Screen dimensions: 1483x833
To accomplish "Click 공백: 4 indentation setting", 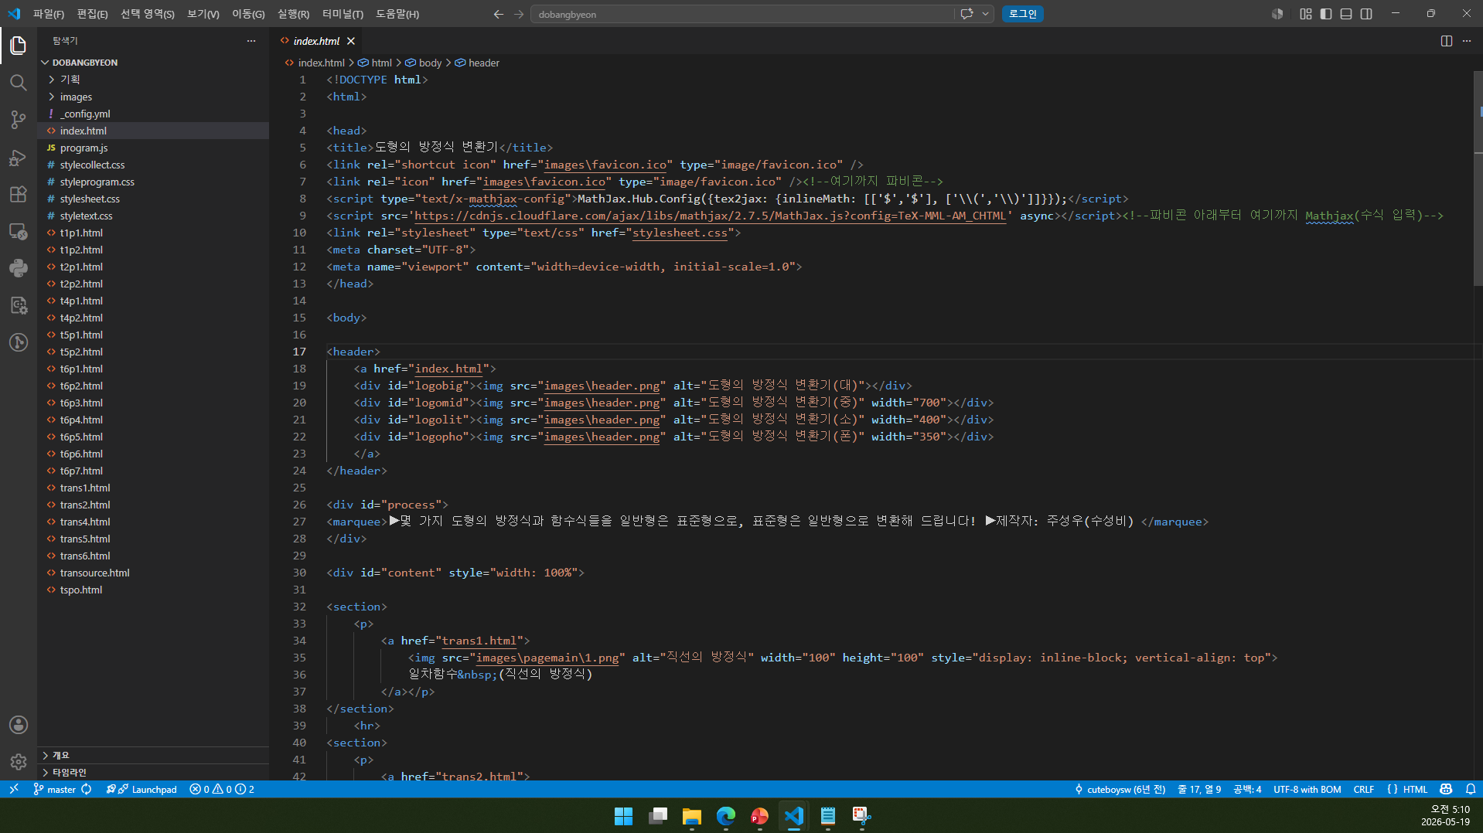I will coord(1246,789).
